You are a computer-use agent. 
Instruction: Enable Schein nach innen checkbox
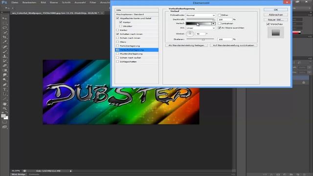[x=117, y=38]
